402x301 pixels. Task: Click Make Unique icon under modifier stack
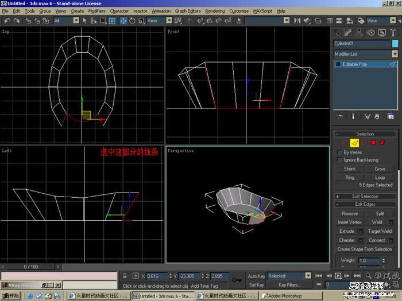click(x=367, y=116)
